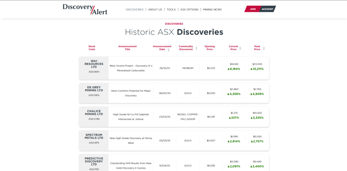Open New High Grade Discovery at Penny West
347x171 pixels.
(x=131, y=140)
